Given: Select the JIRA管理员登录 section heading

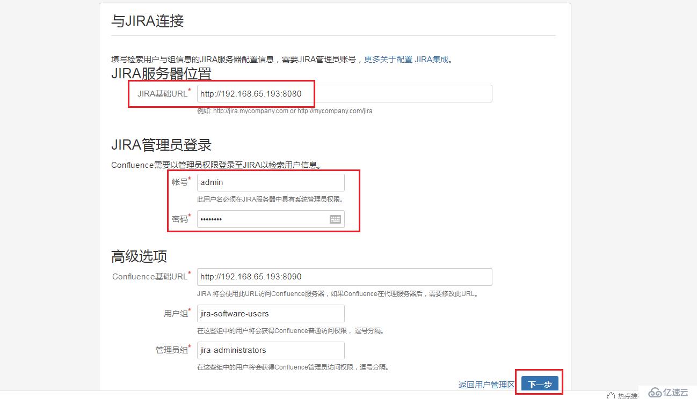Looking at the screenshot, I should click(x=161, y=145).
